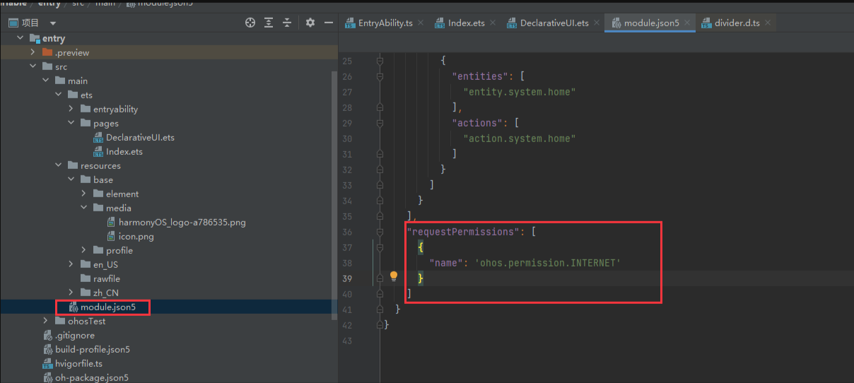Click "entity.system.home" string on line 27
Screen dimensions: 854x383
pos(520,92)
